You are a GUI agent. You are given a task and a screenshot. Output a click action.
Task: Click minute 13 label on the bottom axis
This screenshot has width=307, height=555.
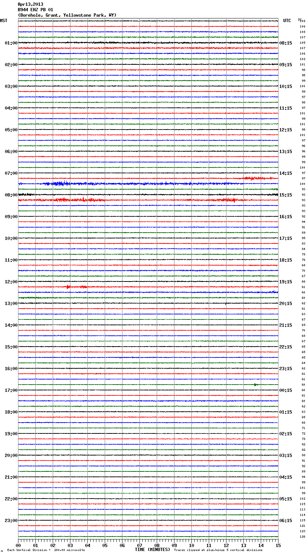pyautogui.click(x=243, y=545)
